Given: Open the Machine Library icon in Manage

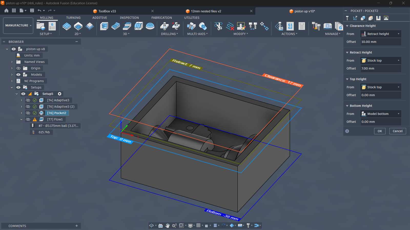Looking at the screenshot, I should click(327, 26).
